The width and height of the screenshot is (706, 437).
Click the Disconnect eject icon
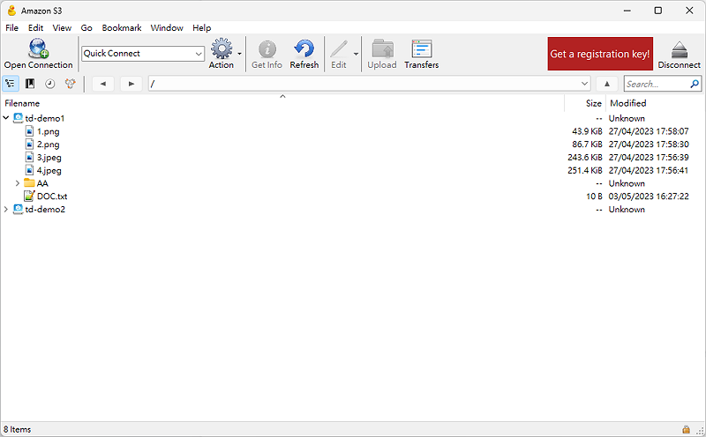coord(679,50)
